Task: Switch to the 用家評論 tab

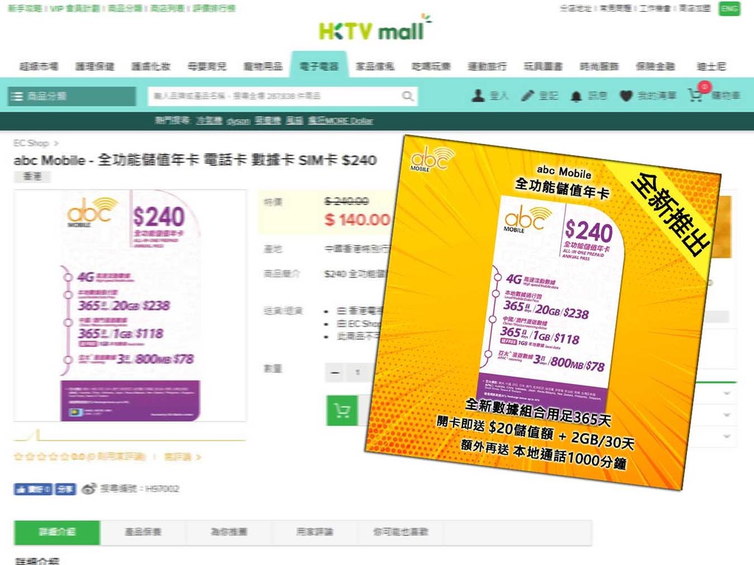Action: tap(315, 532)
